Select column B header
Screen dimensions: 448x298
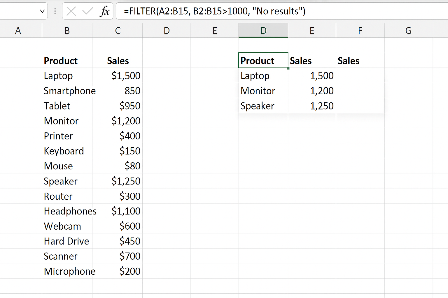(67, 31)
